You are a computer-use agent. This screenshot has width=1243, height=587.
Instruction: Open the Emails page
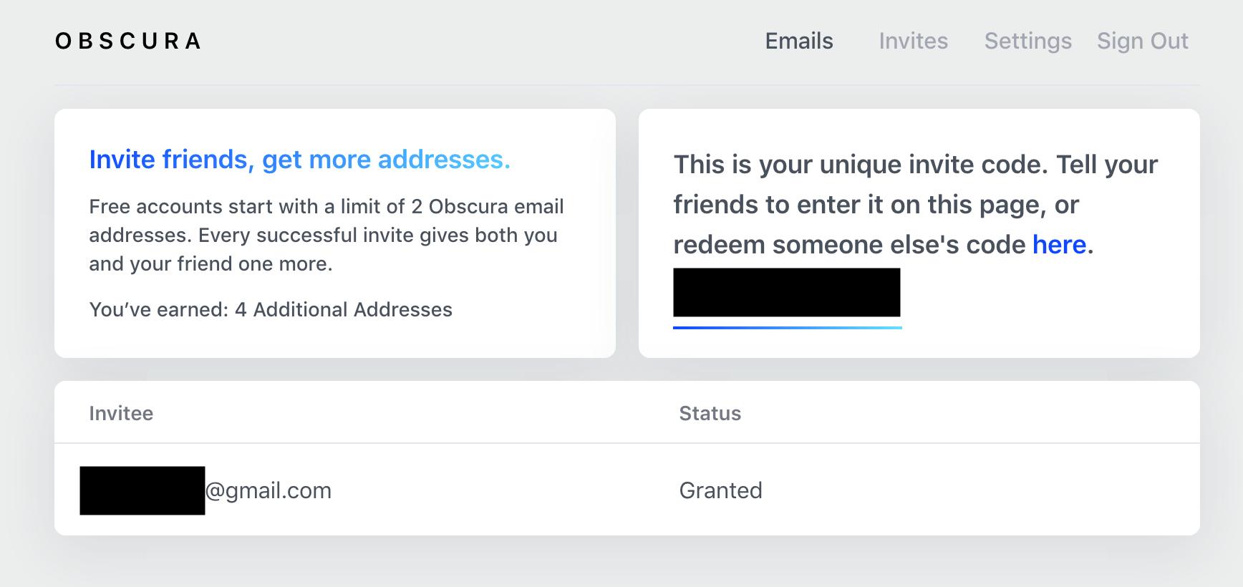click(x=799, y=42)
